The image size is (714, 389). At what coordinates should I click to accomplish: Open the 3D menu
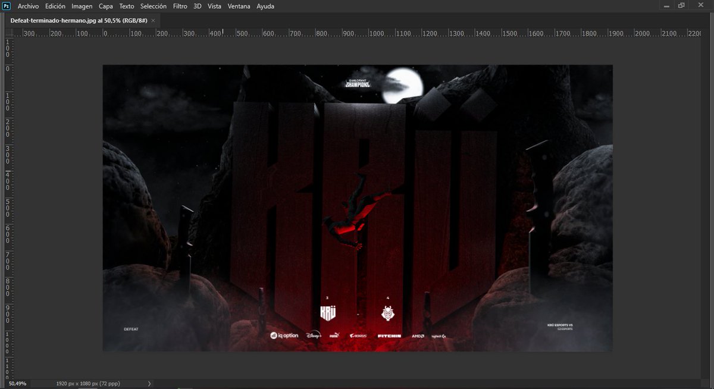198,6
